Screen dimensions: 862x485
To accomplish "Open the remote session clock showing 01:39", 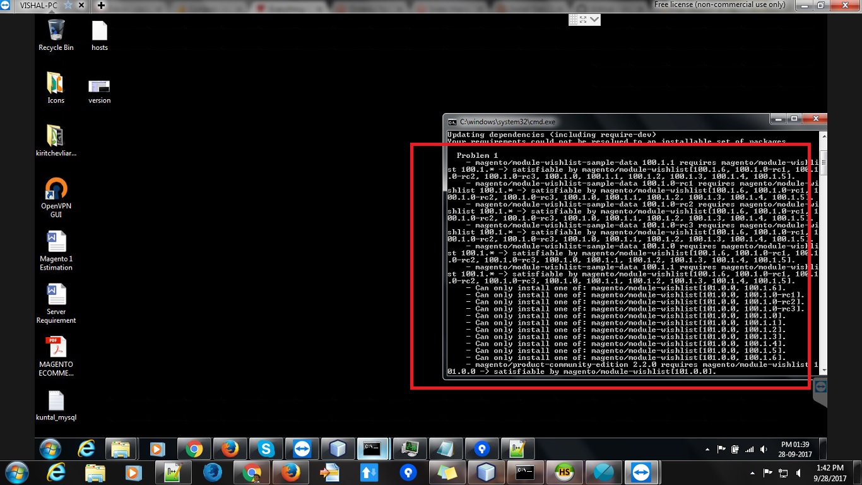I will pos(794,449).
